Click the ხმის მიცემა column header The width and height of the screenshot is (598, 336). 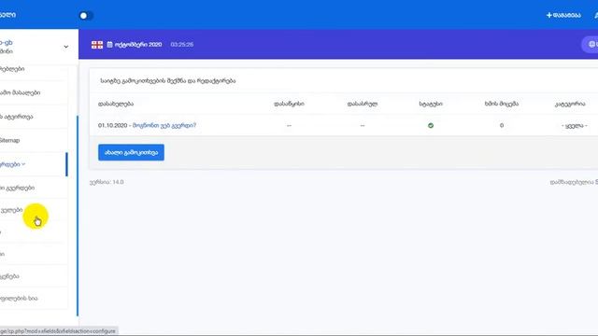point(502,104)
